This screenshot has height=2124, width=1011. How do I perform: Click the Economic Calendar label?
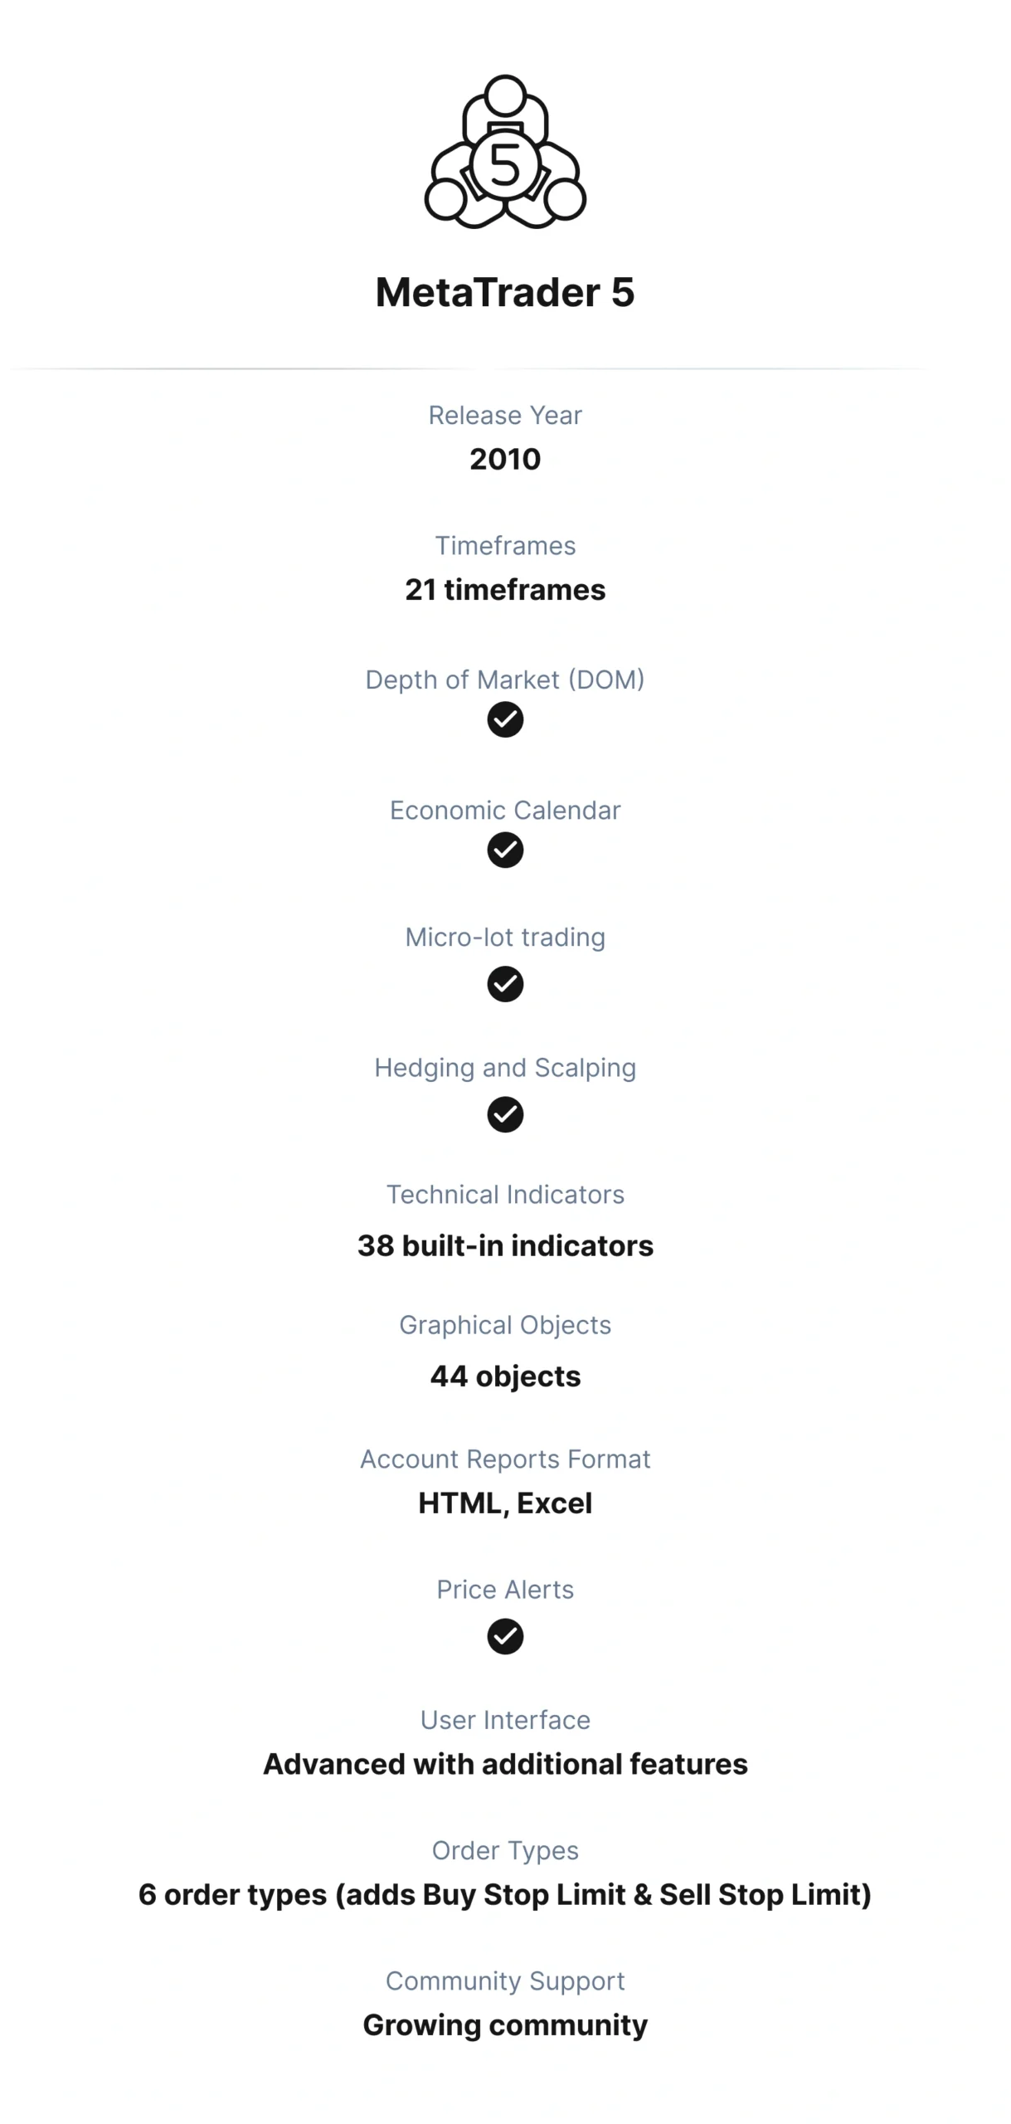click(505, 810)
